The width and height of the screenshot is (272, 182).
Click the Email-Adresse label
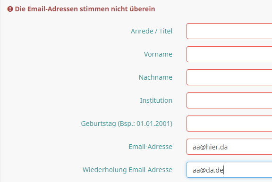pos(150,147)
